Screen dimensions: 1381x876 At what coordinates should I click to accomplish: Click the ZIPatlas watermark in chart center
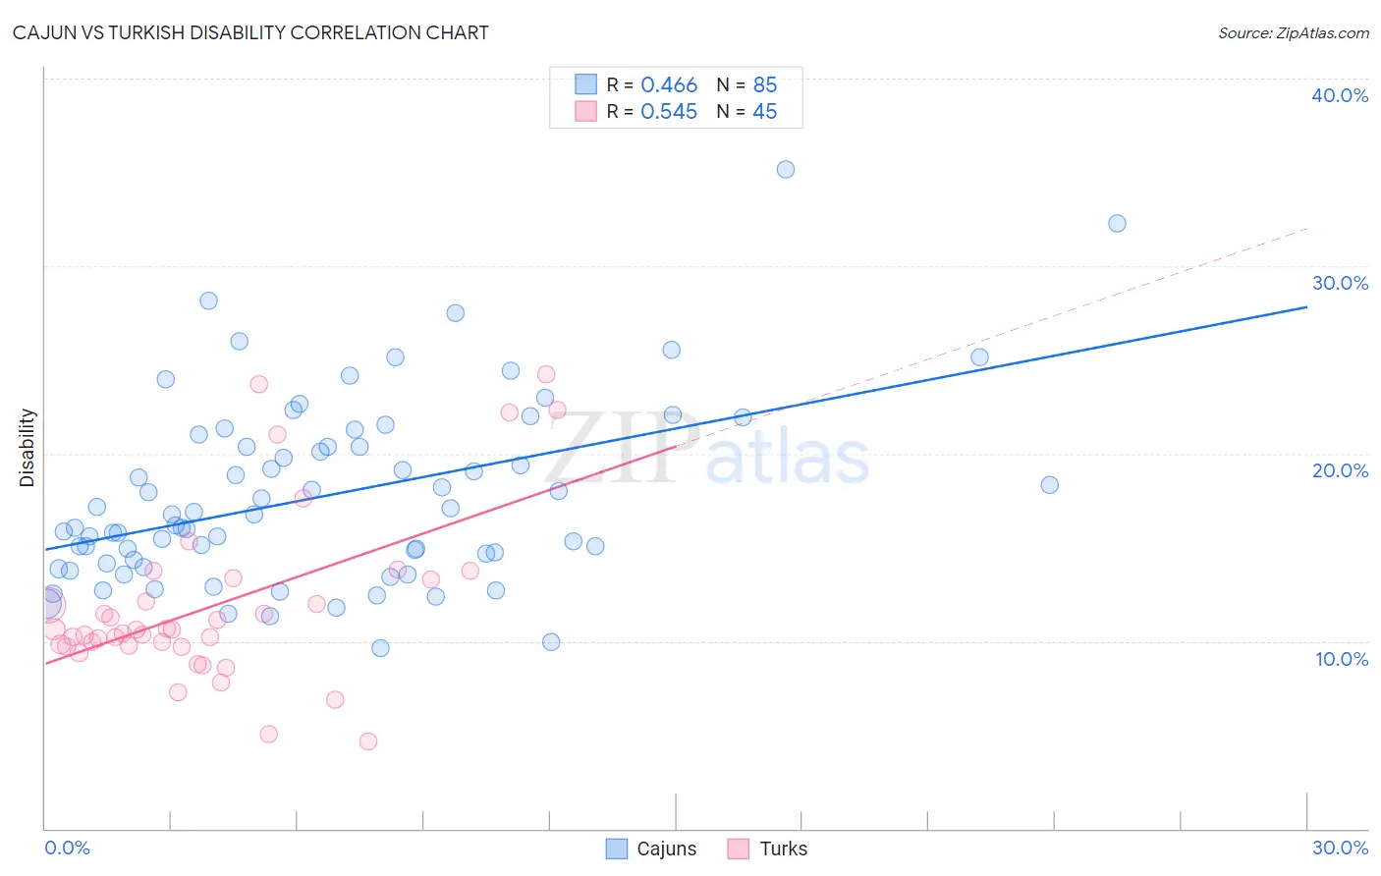click(707, 449)
